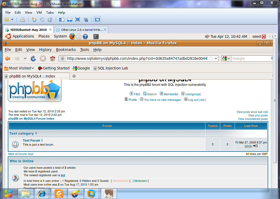Launch Firefox from the Ubuntu panel
This screenshot has height=199, width=280.
(x=72, y=36)
